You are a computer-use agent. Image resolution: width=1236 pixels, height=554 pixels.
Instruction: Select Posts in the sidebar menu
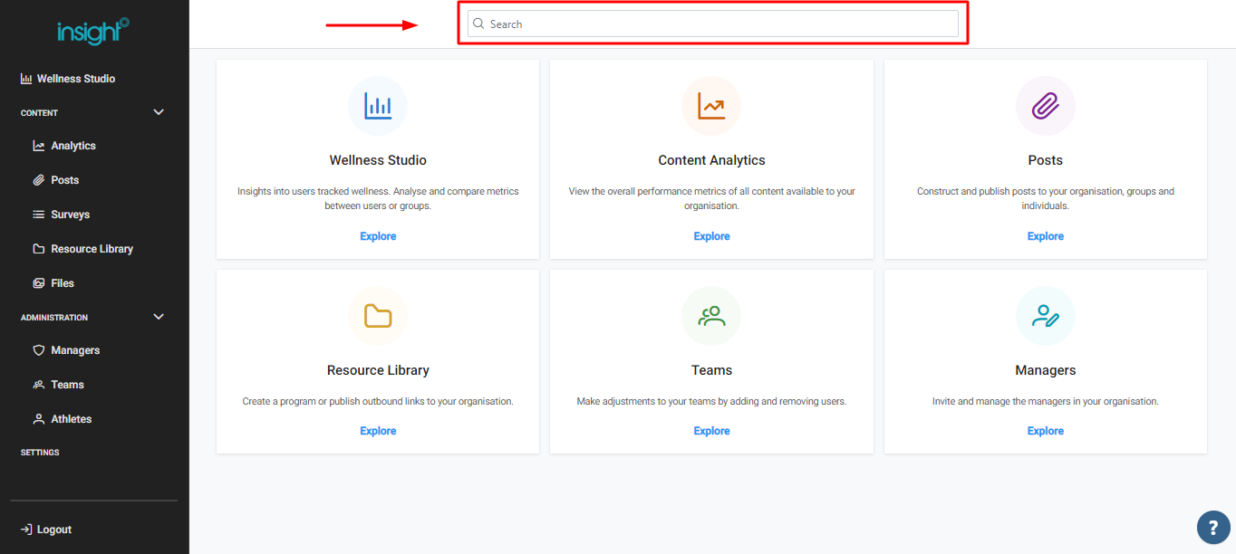[65, 180]
